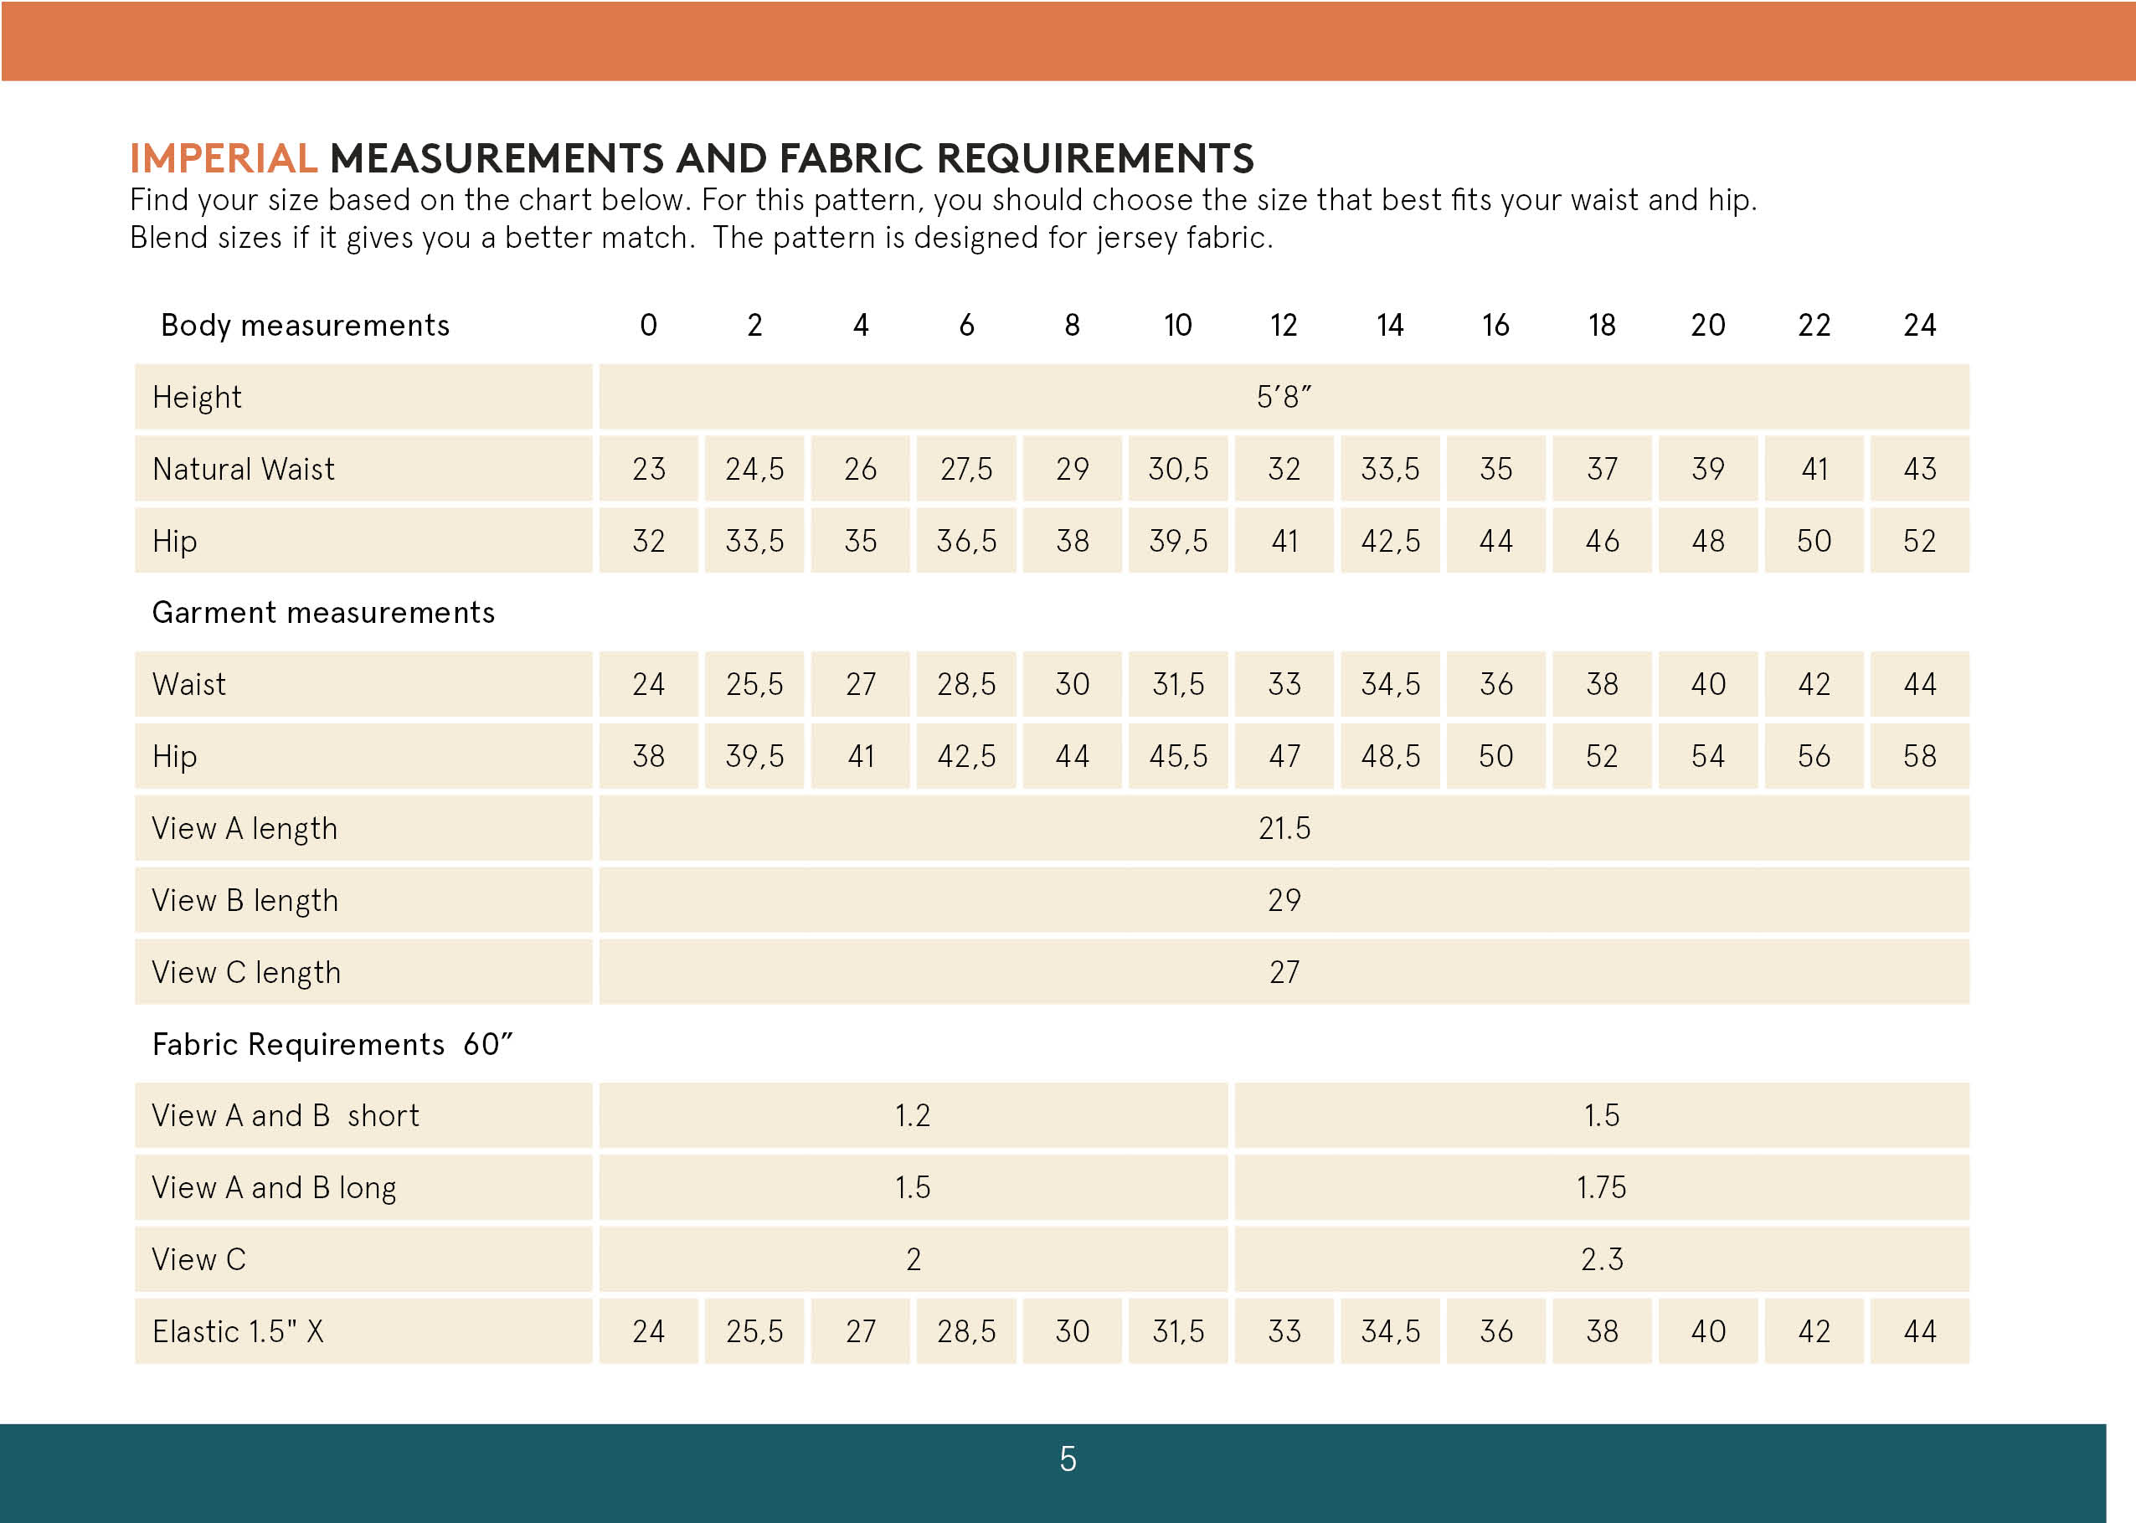Click Natural Waist value 43
Image resolution: width=2136 pixels, height=1523 pixels.
(x=1919, y=469)
